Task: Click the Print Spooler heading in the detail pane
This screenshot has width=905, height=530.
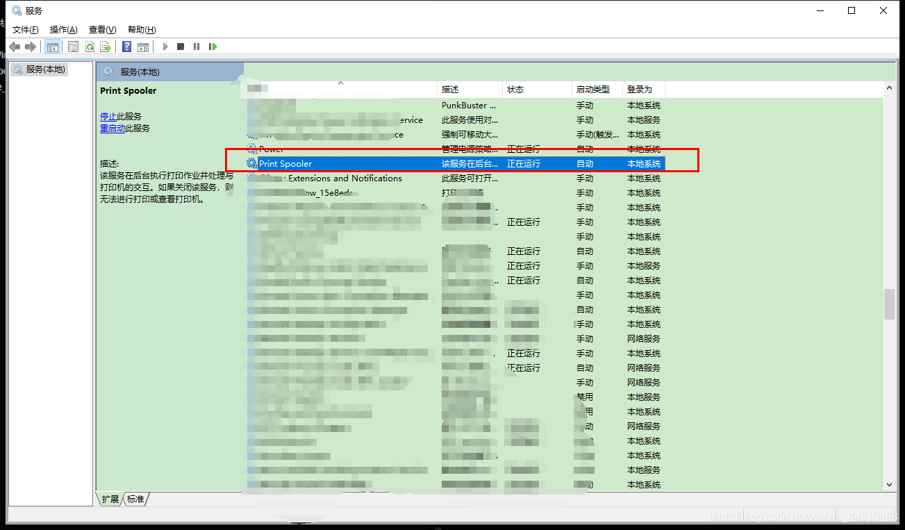Action: click(x=128, y=91)
